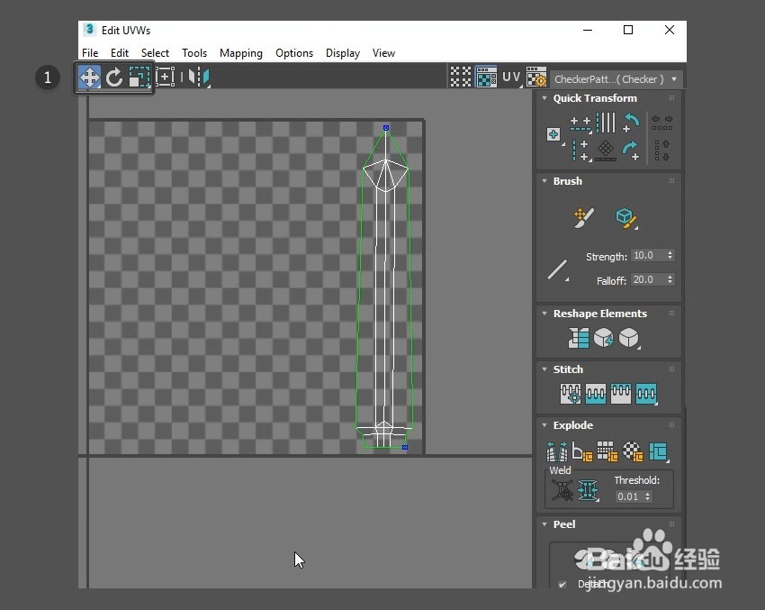Click the Relax Custom cube icon
Viewport: 765px width, 610px height.
tap(629, 338)
